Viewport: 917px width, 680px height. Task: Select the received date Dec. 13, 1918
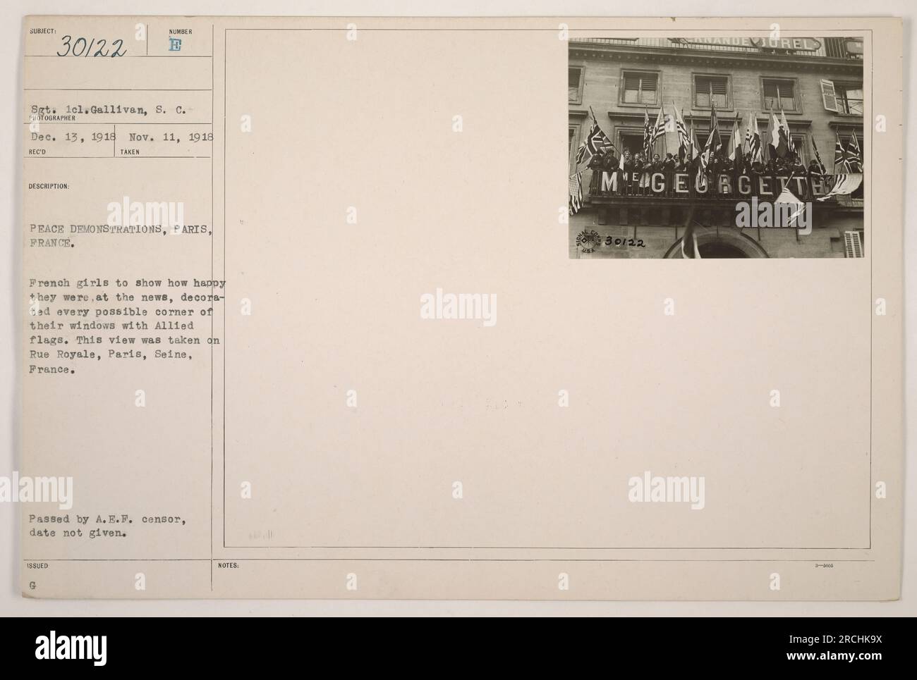click(73, 135)
